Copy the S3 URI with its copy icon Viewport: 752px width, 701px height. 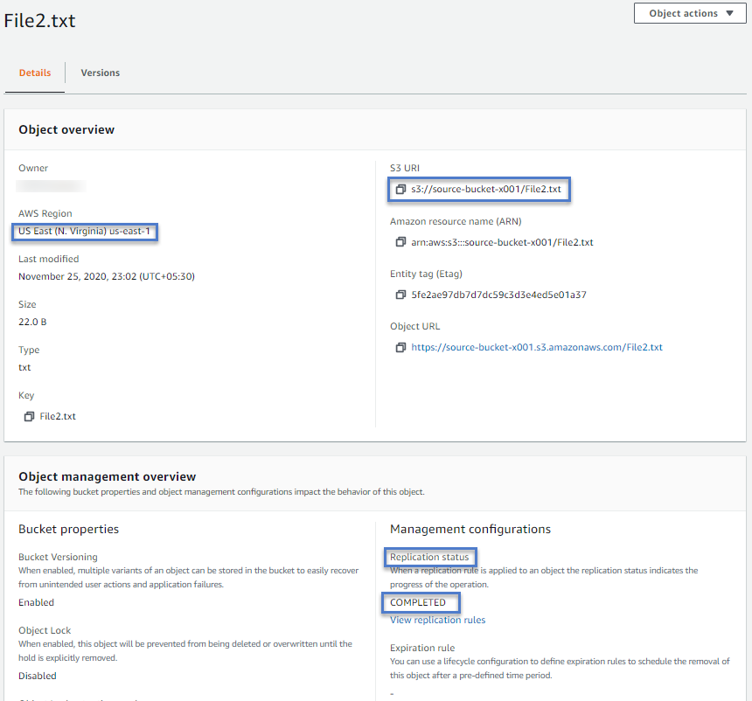point(400,190)
